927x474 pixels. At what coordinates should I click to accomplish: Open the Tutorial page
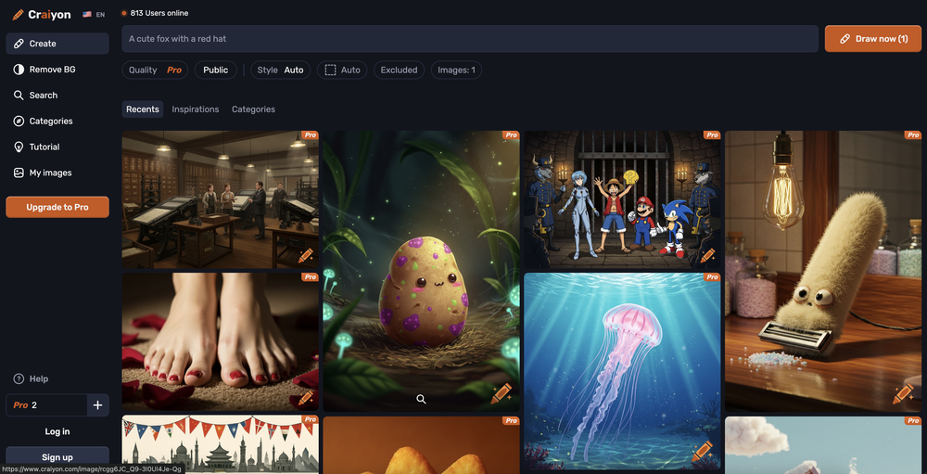(44, 147)
